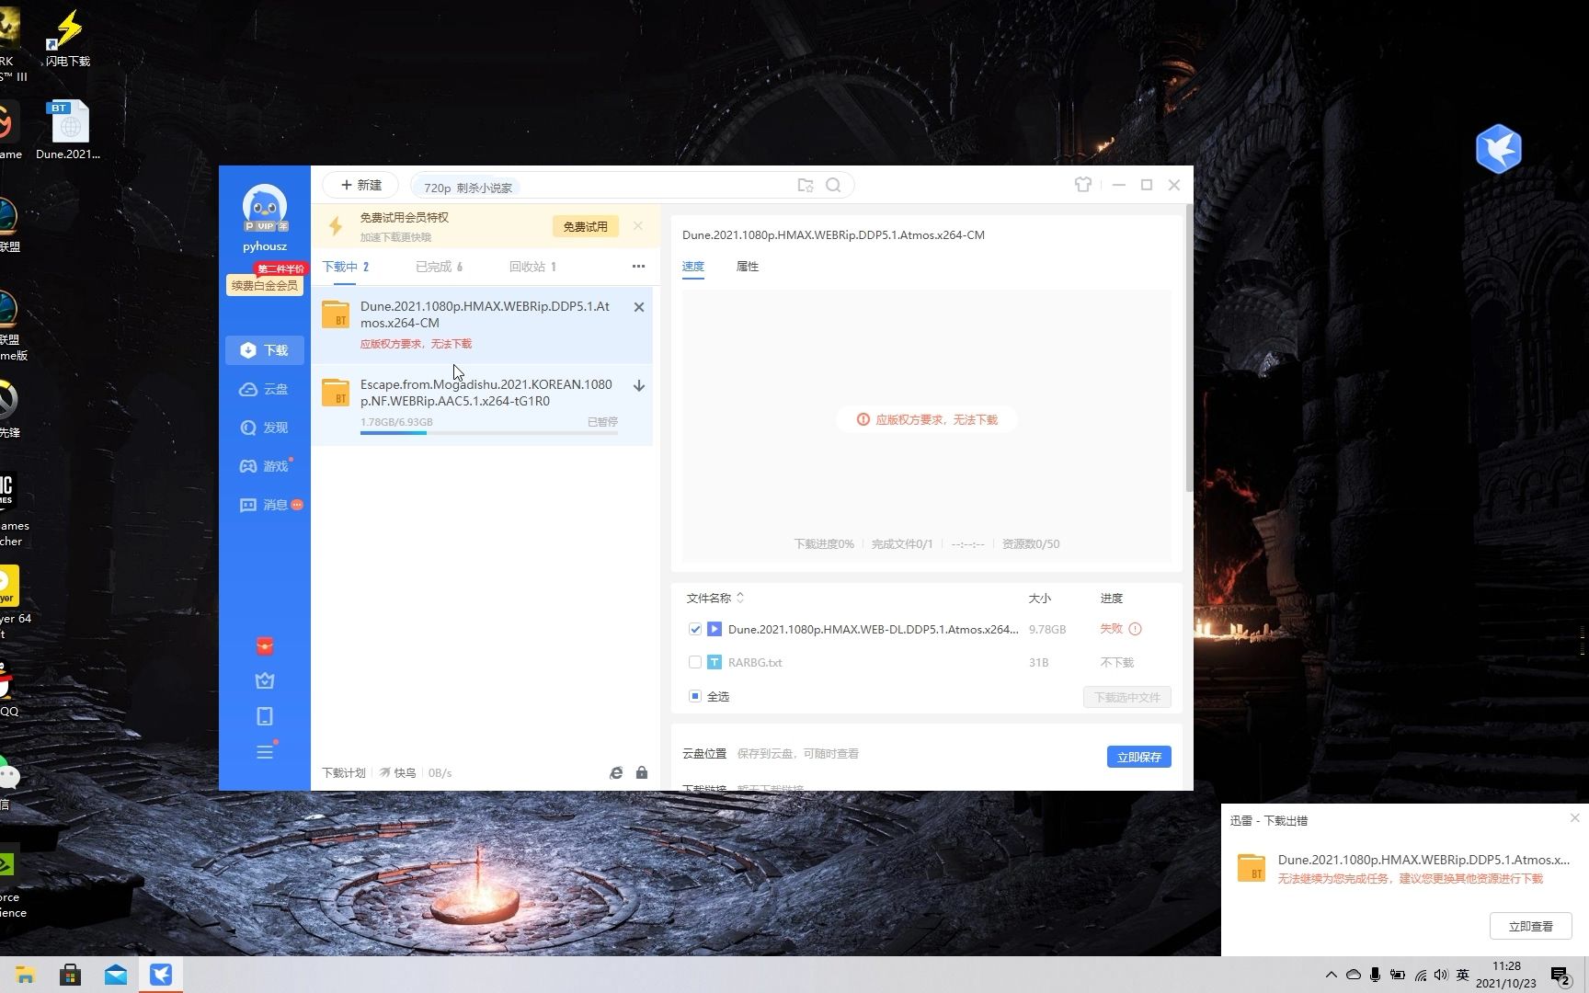The width and height of the screenshot is (1589, 993).
Task: Close the 迅雷 下载出错 notification
Action: click(1574, 817)
